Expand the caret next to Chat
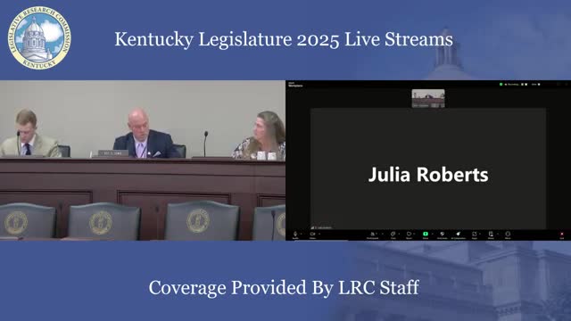 click(399, 234)
